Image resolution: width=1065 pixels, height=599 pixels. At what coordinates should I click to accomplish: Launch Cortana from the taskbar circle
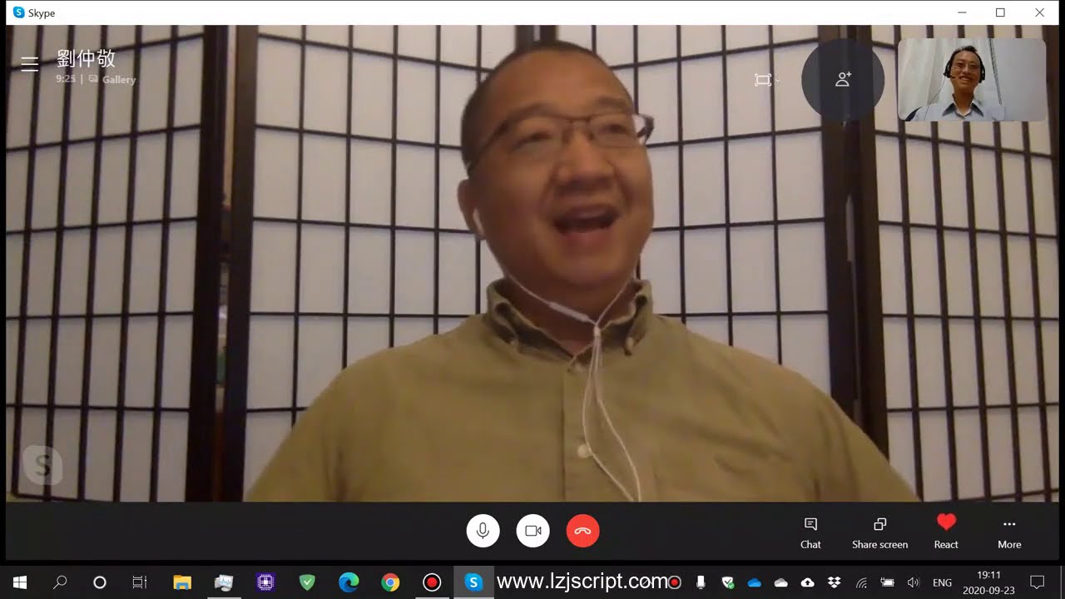(100, 582)
